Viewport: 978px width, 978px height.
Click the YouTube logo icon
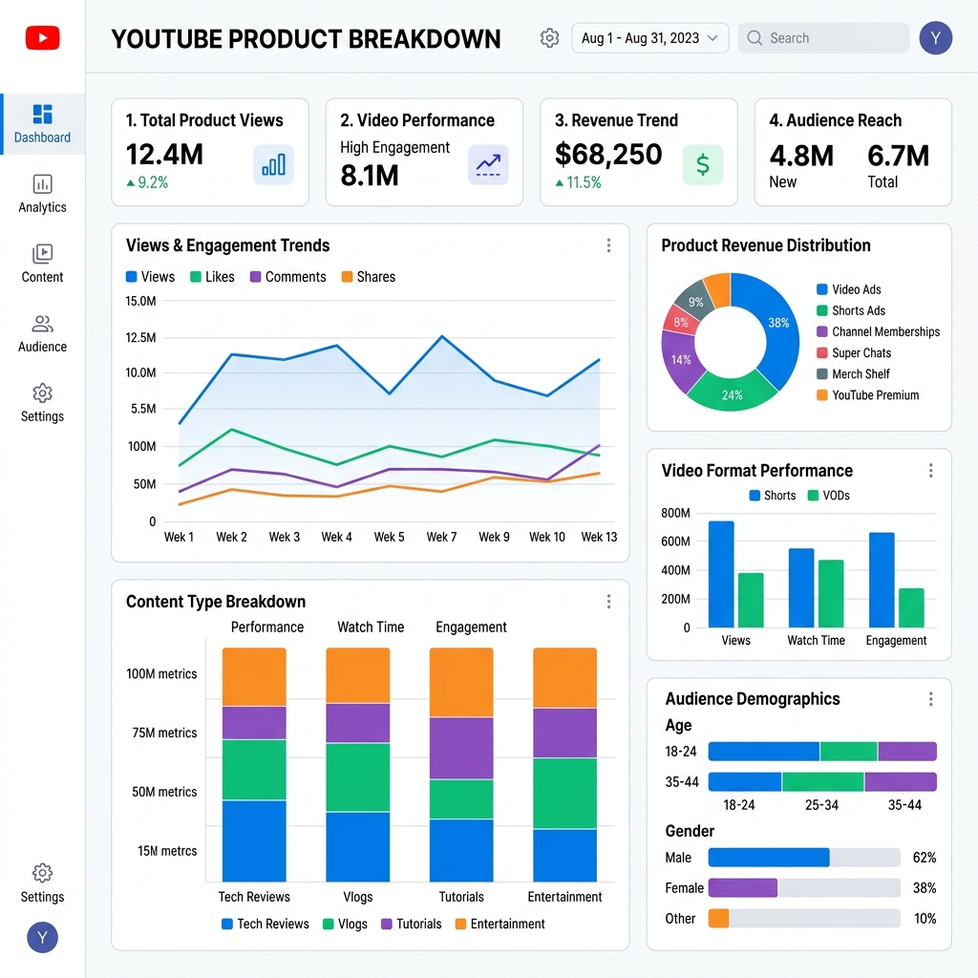42,37
